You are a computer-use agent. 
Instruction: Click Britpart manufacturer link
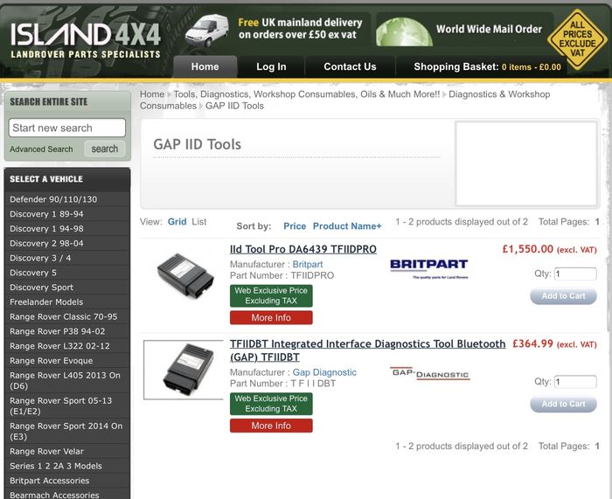coord(308,264)
